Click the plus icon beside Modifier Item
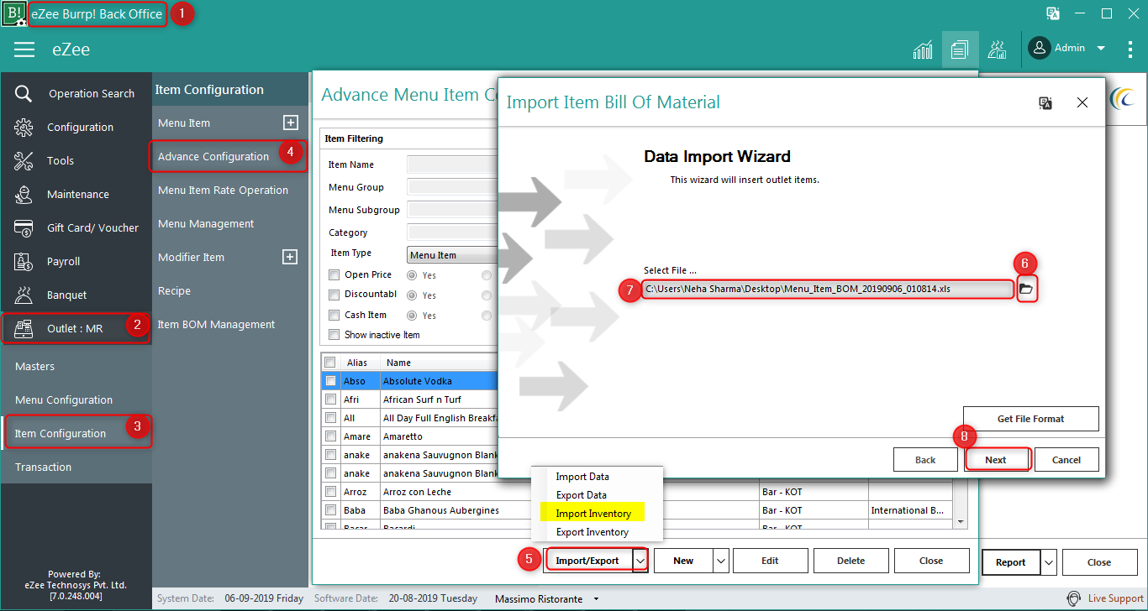 pyautogui.click(x=290, y=257)
